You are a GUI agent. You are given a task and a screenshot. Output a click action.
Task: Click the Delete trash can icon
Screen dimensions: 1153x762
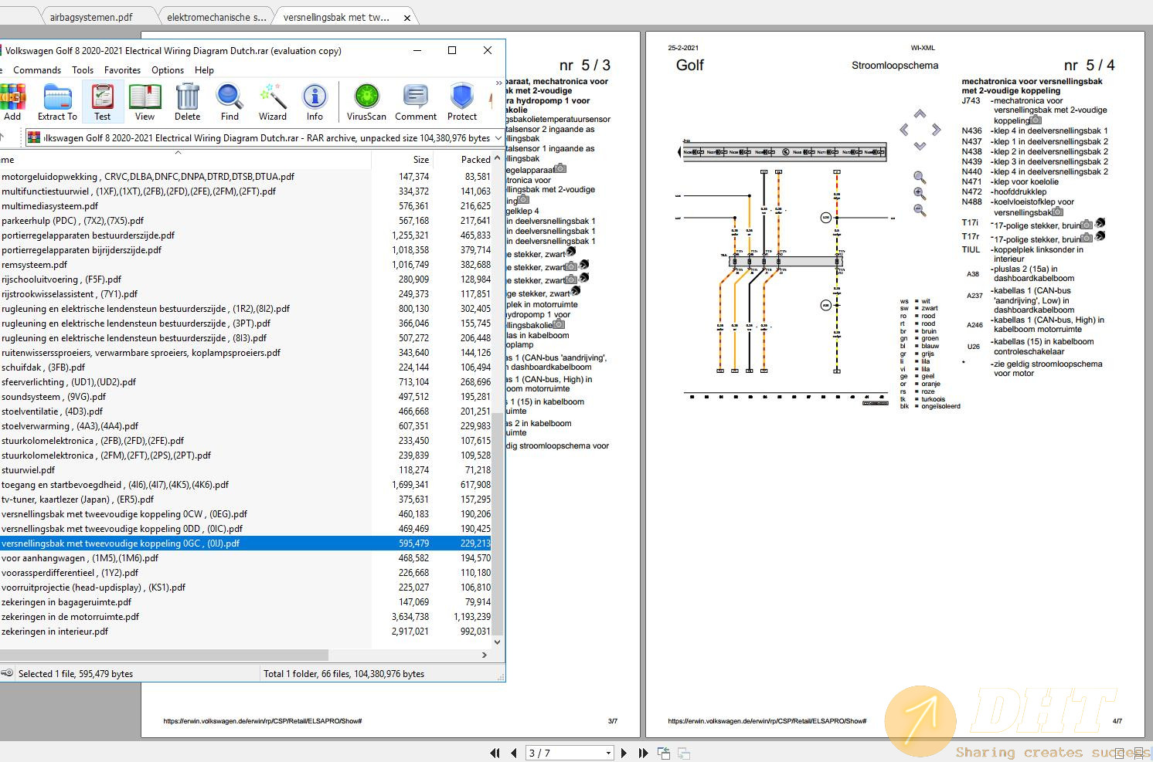click(x=187, y=102)
